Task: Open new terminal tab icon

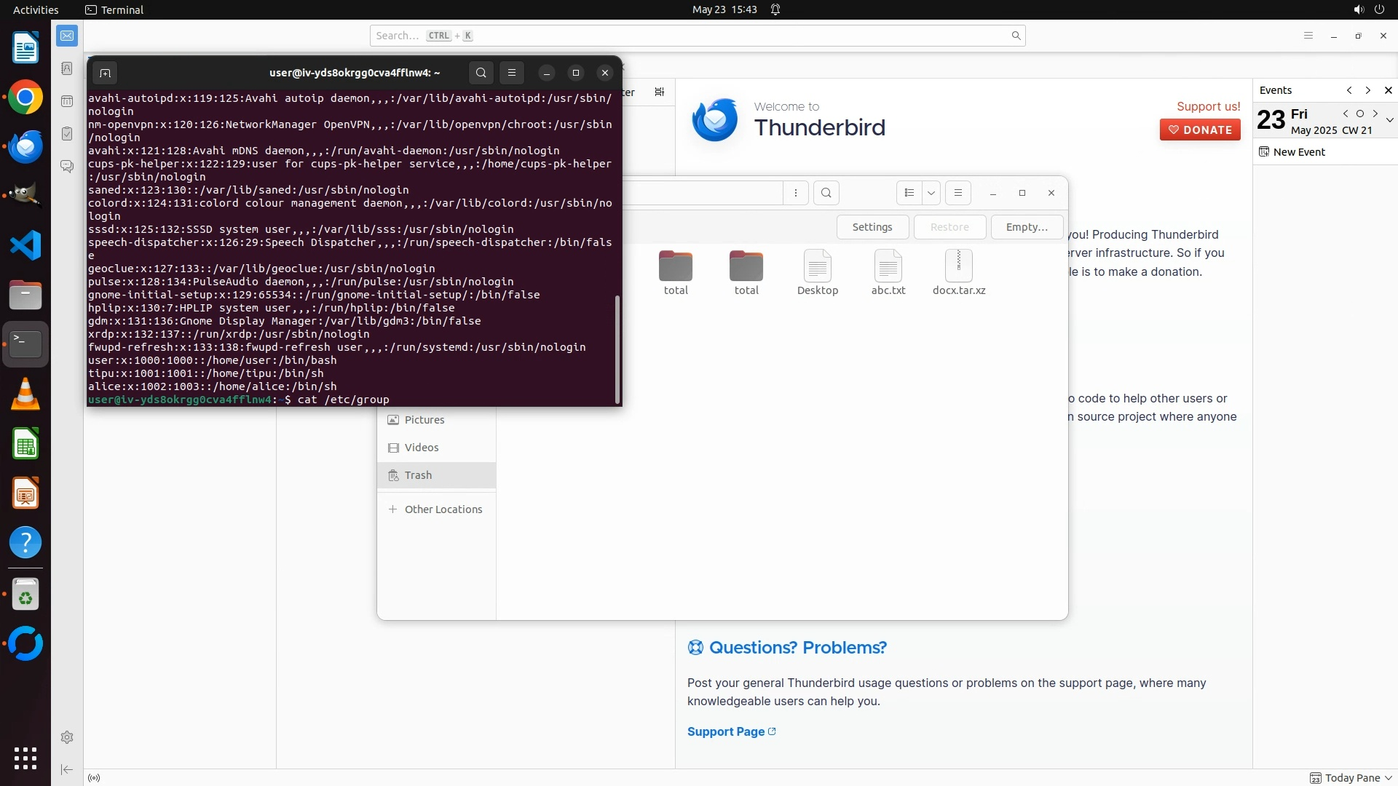Action: 105,73
